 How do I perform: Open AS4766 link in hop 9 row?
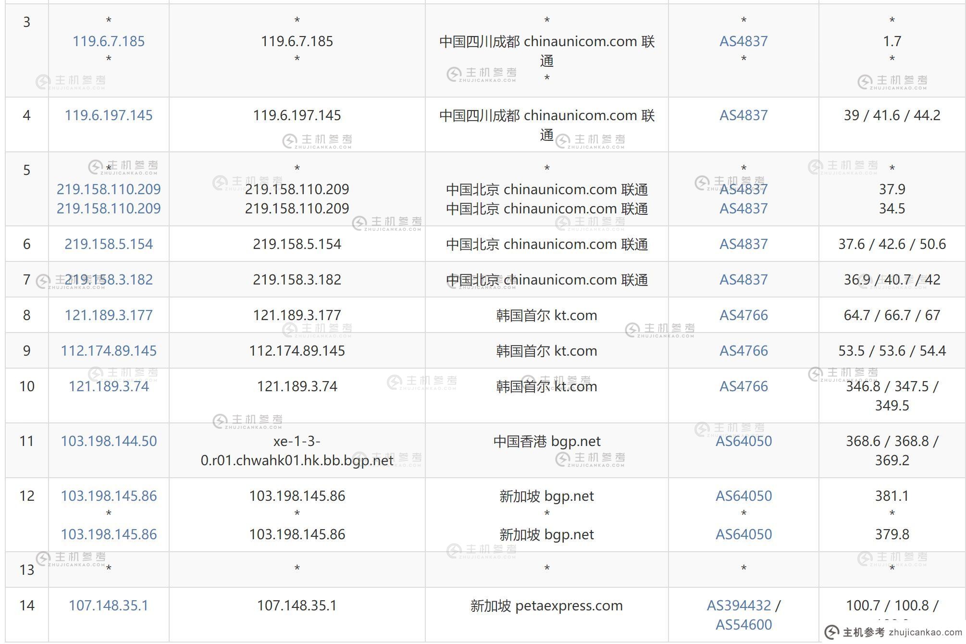(x=743, y=351)
